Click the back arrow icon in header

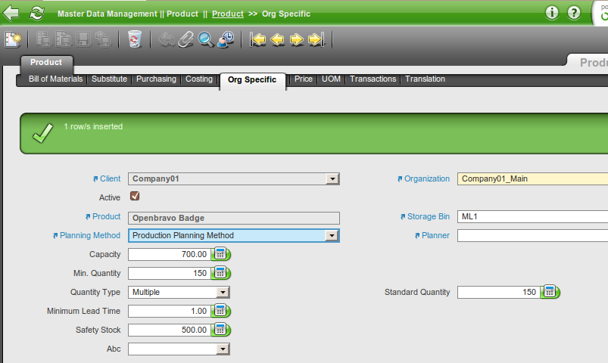click(x=11, y=13)
